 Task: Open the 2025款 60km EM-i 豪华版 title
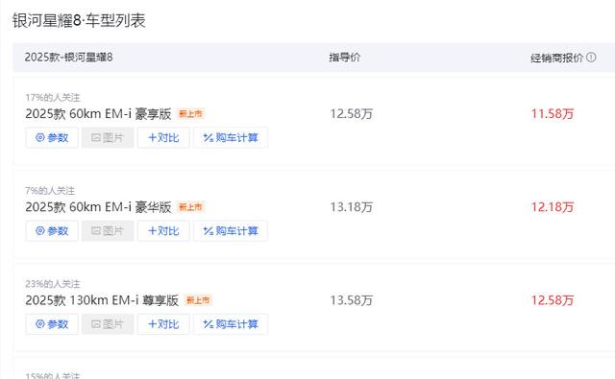pyautogui.click(x=98, y=207)
